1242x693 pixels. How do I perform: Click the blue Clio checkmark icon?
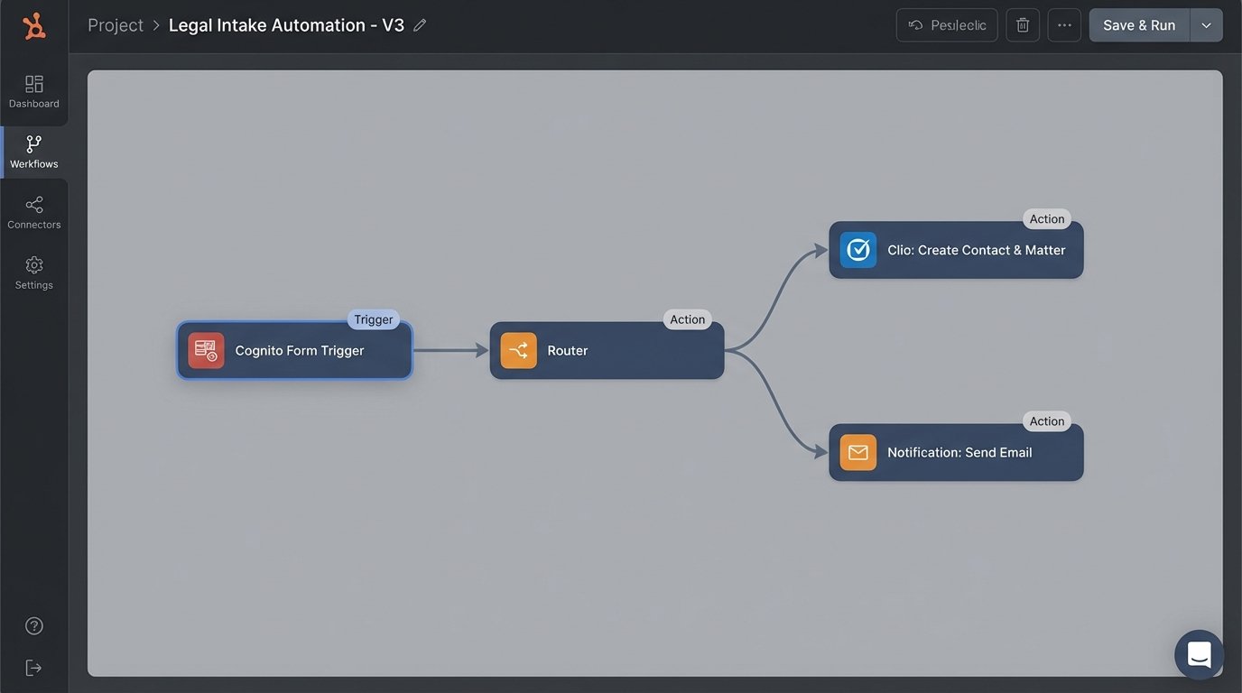pyautogui.click(x=857, y=250)
